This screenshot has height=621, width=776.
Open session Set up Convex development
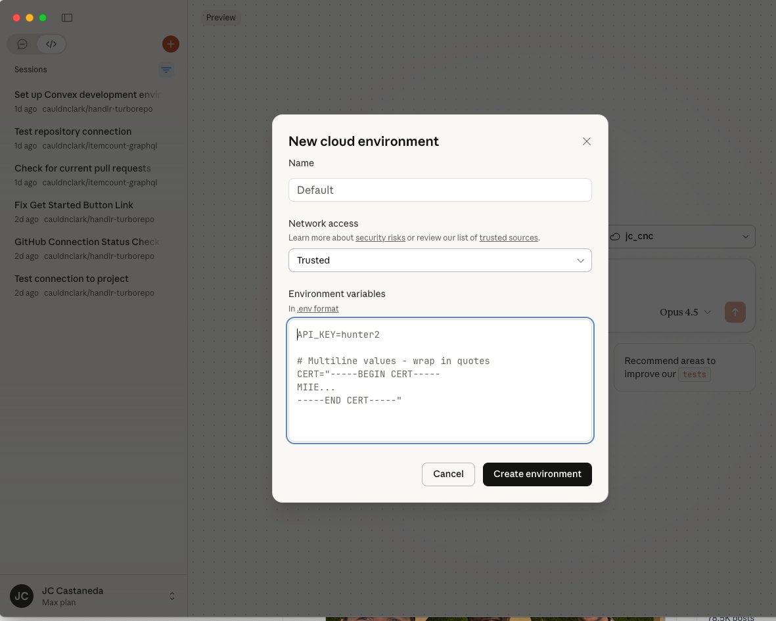click(87, 101)
